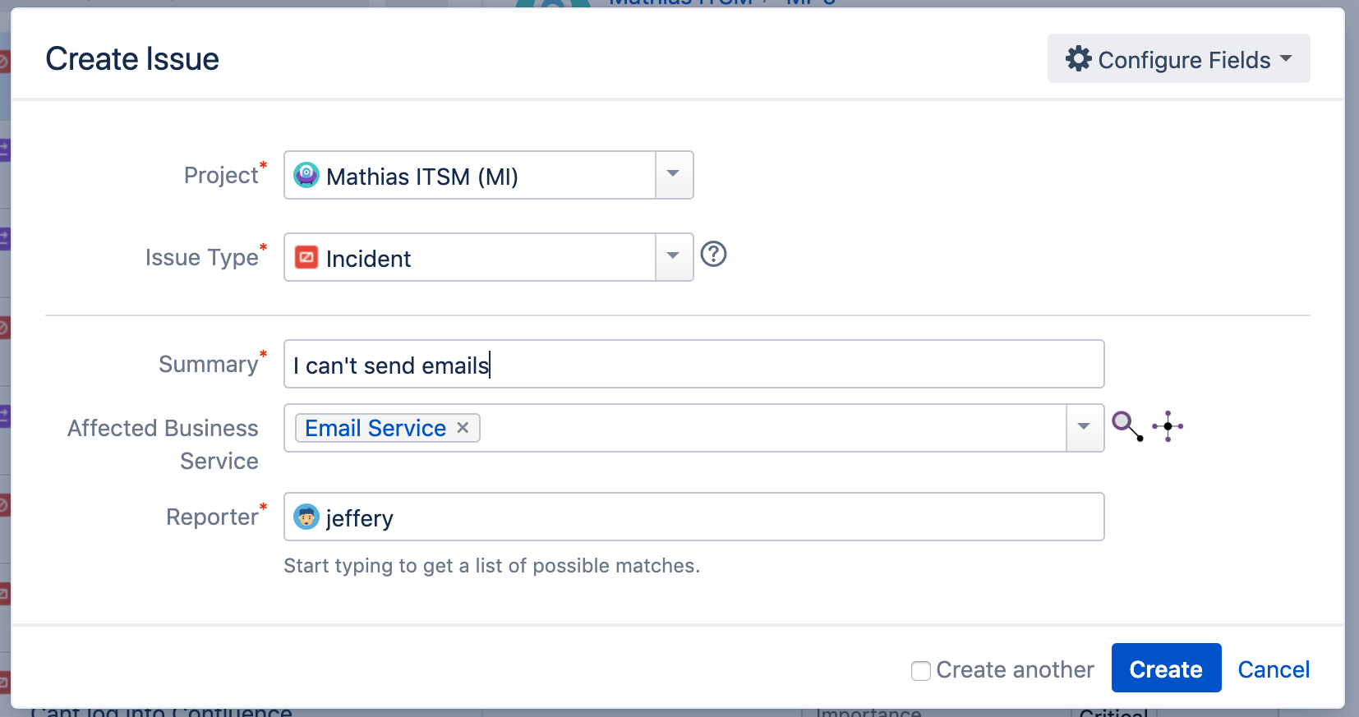Open the object search magnifier icon

(1127, 426)
